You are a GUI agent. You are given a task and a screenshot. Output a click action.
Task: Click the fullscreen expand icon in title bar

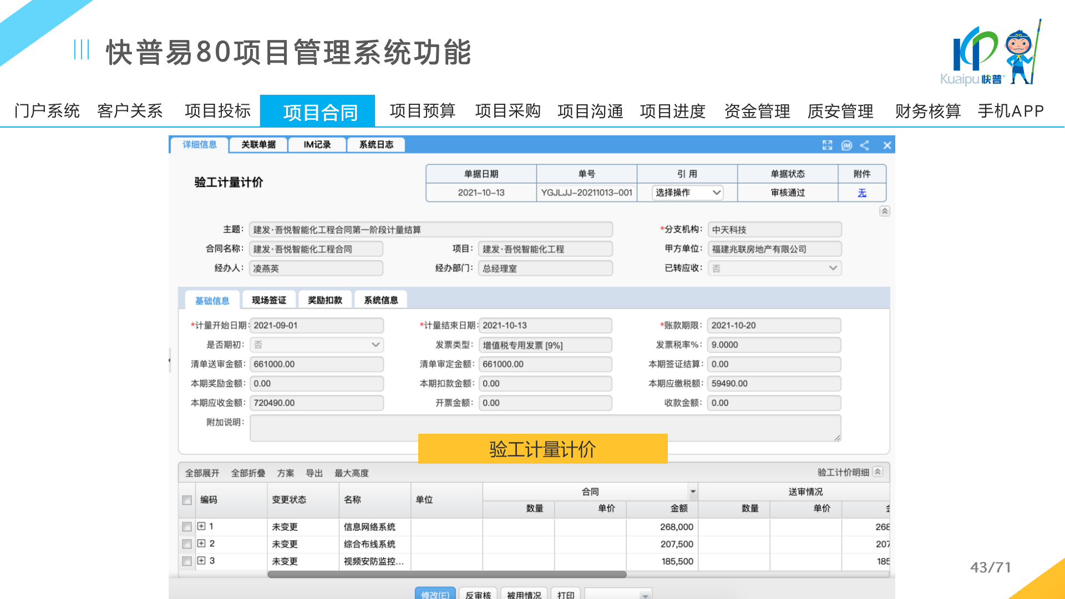coord(827,145)
